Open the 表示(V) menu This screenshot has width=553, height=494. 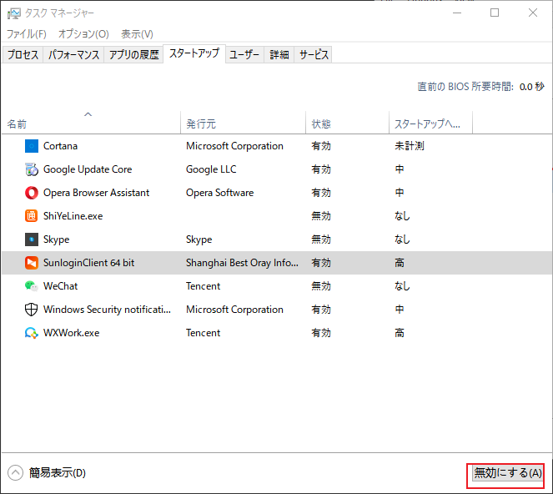point(137,34)
